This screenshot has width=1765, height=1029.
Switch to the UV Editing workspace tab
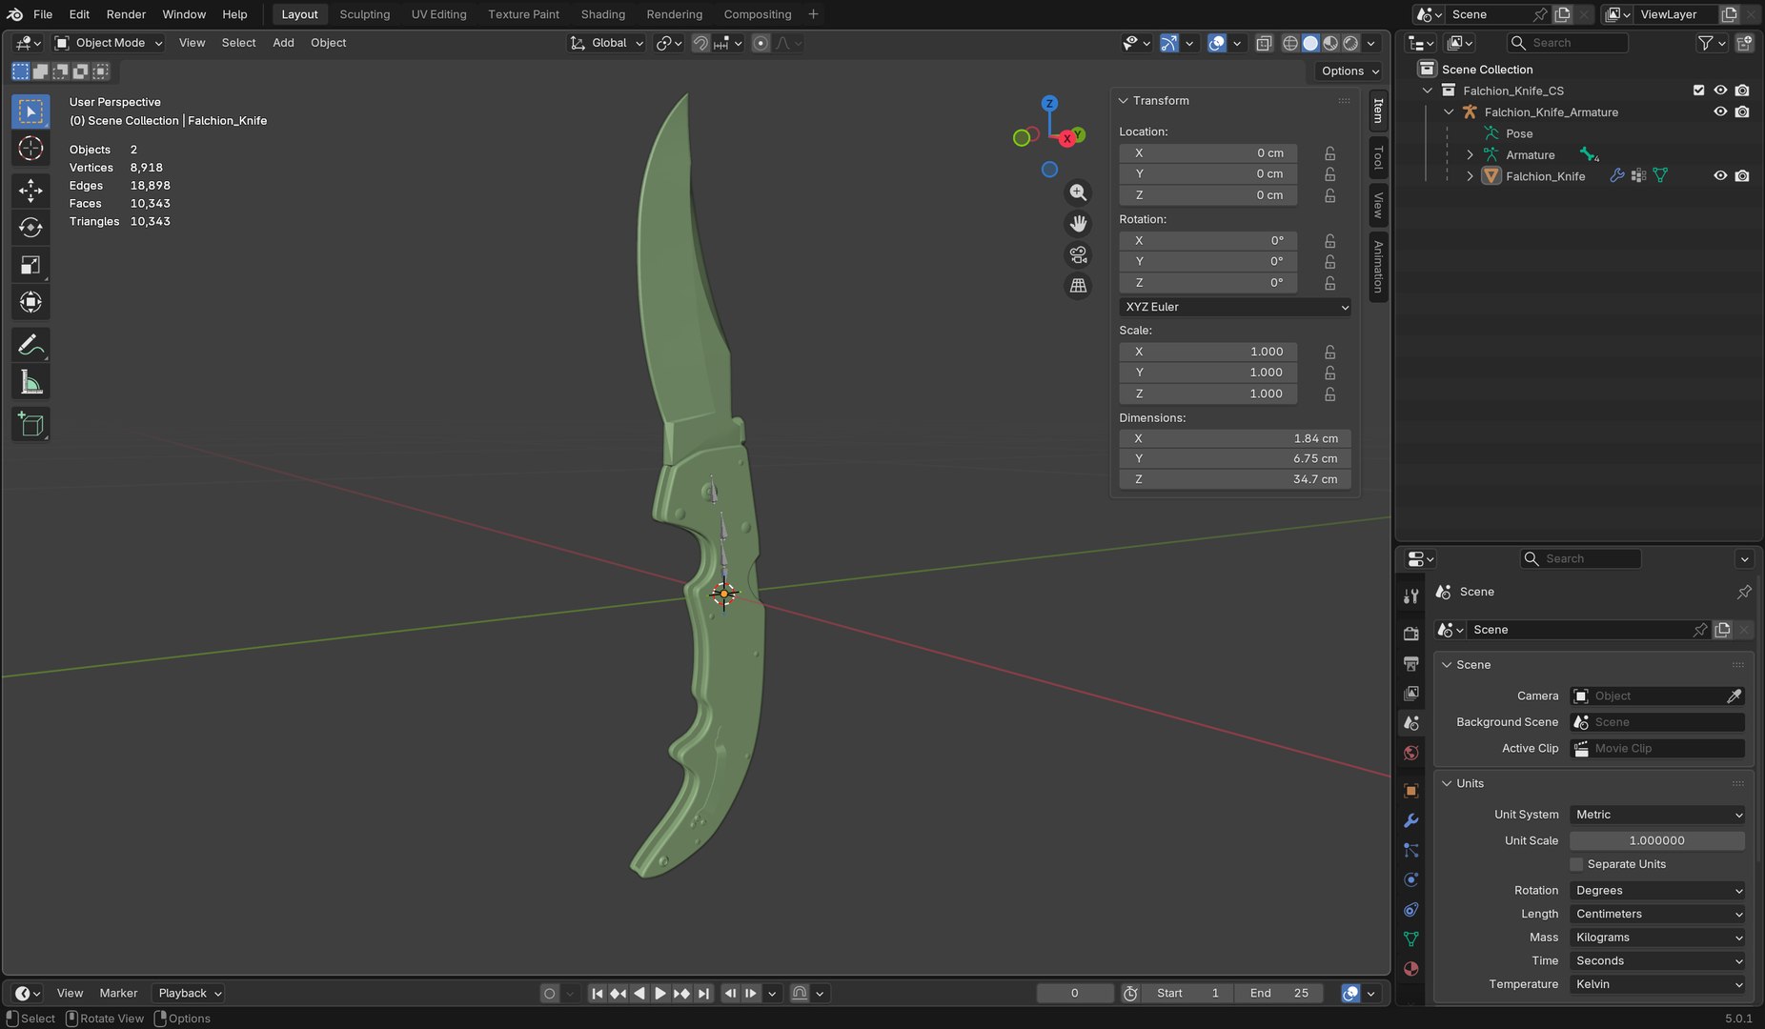click(x=438, y=14)
